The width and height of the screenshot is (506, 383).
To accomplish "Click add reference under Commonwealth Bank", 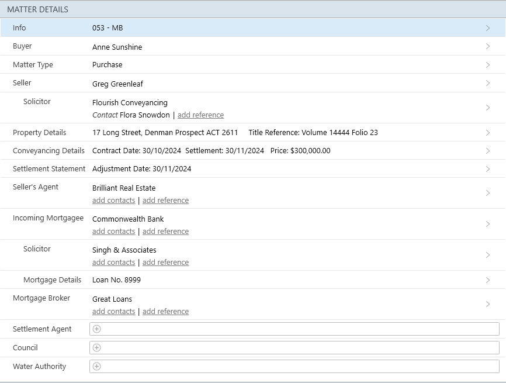I will tap(165, 232).
